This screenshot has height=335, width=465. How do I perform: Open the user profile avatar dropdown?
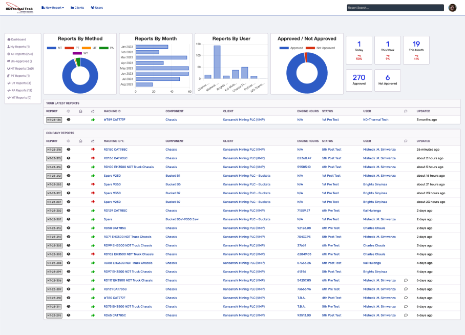452,7
